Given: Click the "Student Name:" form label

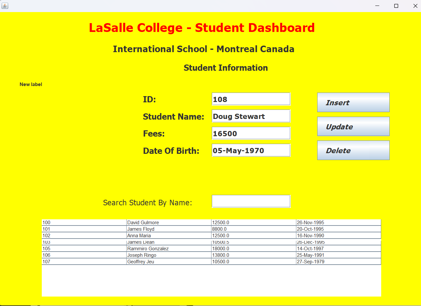Looking at the screenshot, I should [x=173, y=117].
